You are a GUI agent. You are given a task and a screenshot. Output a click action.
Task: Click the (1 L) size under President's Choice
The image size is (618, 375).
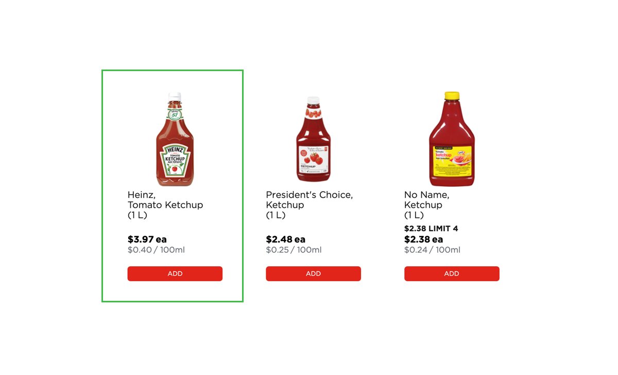coord(276,215)
